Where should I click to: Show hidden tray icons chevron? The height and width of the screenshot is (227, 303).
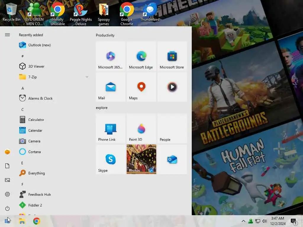point(244,221)
